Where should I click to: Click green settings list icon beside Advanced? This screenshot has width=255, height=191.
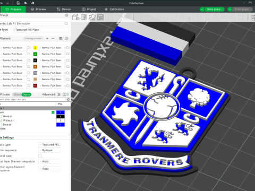[x=69, y=94]
